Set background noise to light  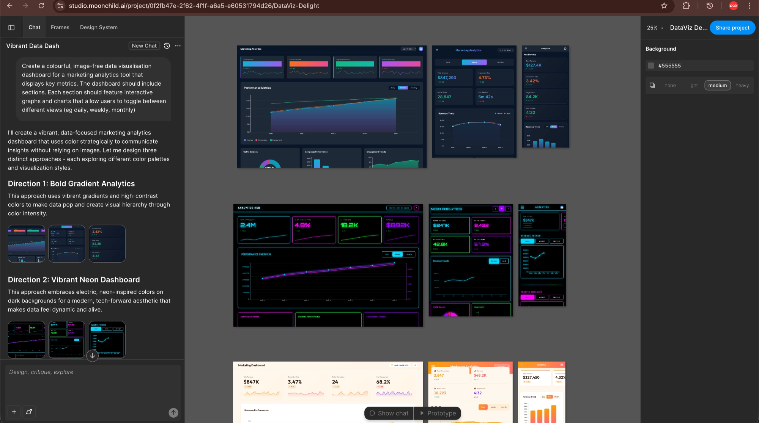(x=693, y=85)
